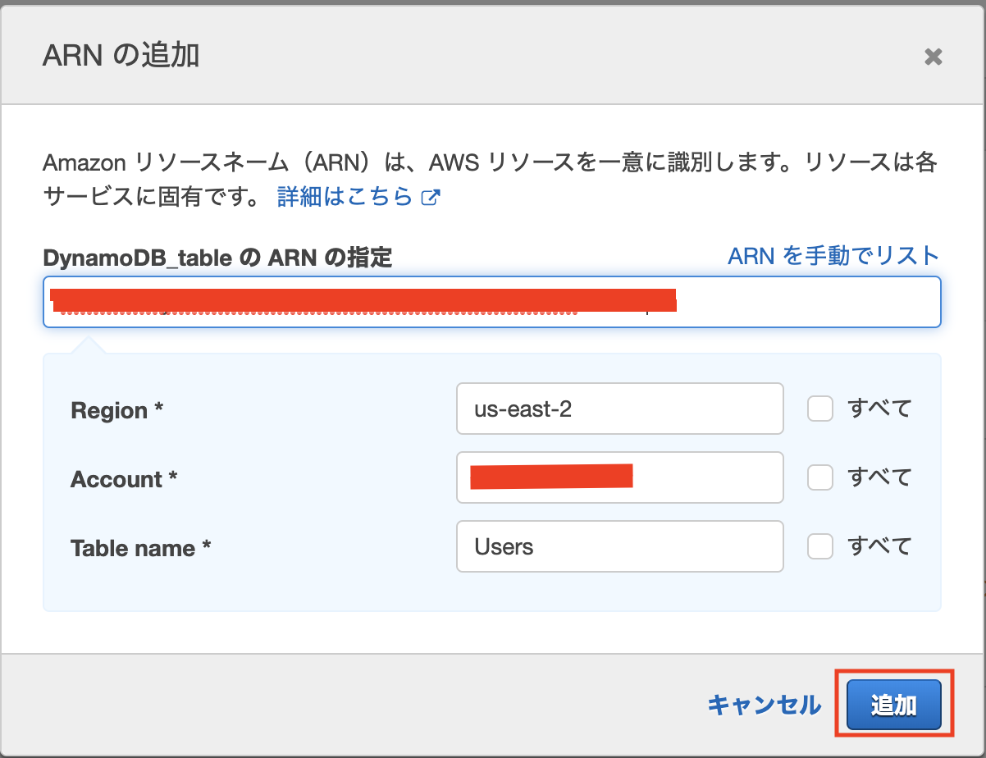Screen dimensions: 986x758
Task: Check the すべて checkbox for Account
Action: [x=820, y=477]
